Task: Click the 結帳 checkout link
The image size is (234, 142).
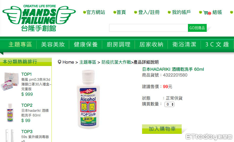Action: point(217,12)
